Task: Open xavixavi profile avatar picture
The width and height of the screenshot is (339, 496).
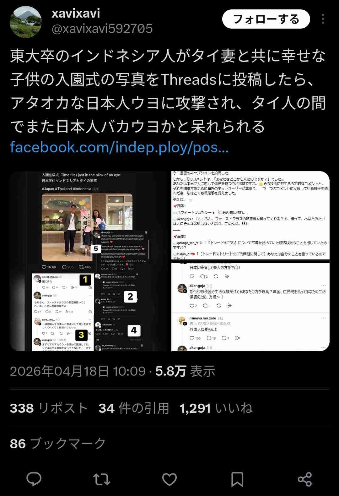Action: [x=26, y=22]
